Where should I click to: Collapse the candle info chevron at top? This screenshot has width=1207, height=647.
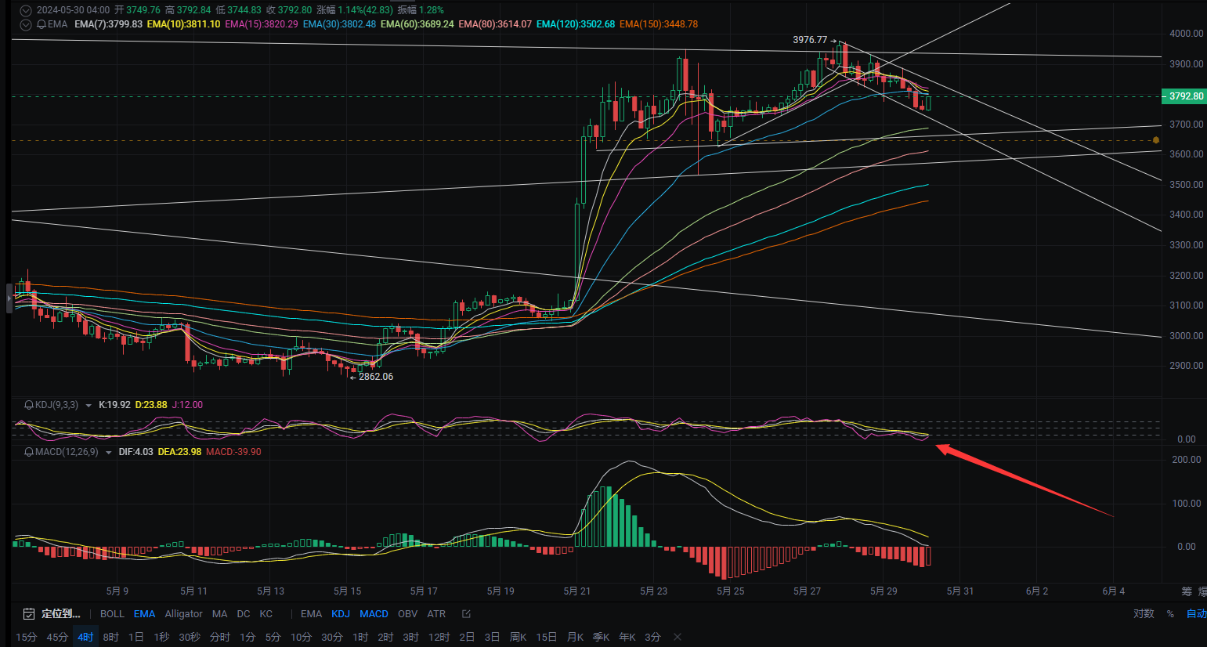tap(25, 10)
